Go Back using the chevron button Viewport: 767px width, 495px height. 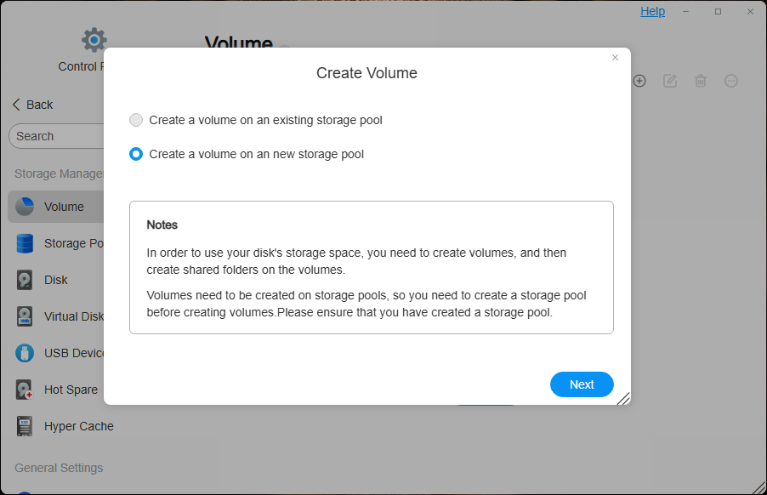(32, 105)
